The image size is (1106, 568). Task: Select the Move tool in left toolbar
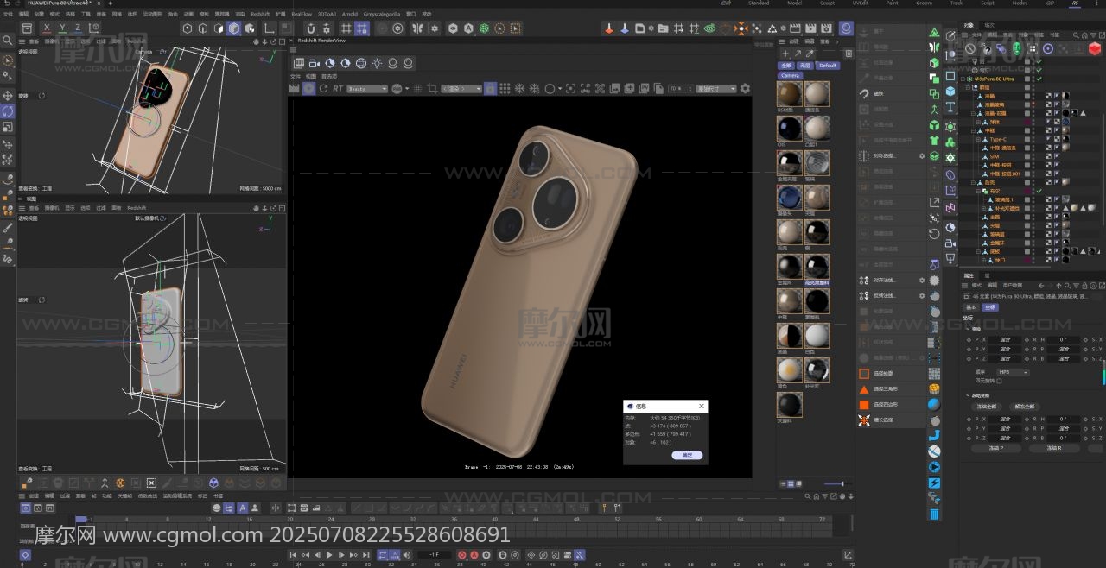8,96
